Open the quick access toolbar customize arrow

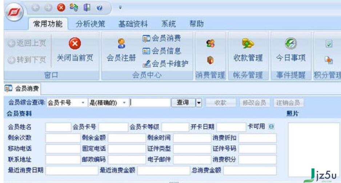coord(120,8)
